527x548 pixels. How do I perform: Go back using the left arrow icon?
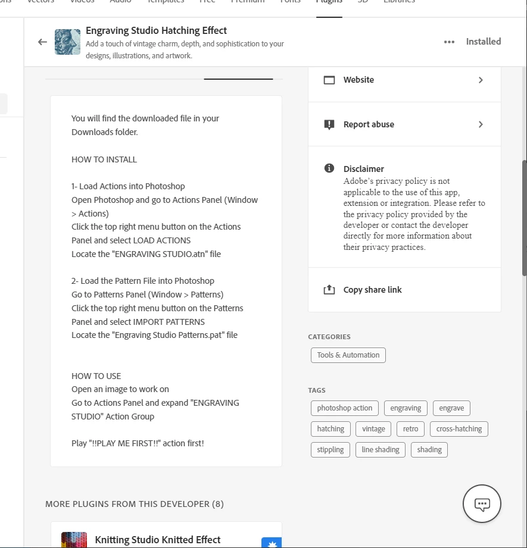click(42, 42)
